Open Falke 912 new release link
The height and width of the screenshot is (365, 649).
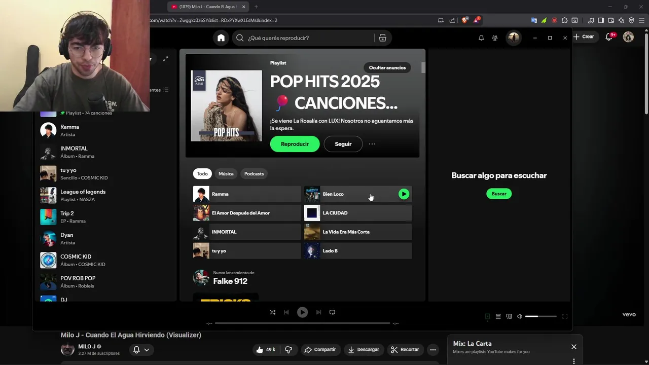coord(230,281)
